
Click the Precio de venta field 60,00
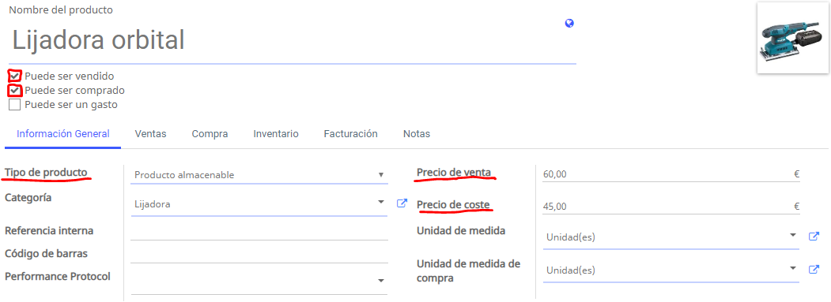click(x=671, y=173)
